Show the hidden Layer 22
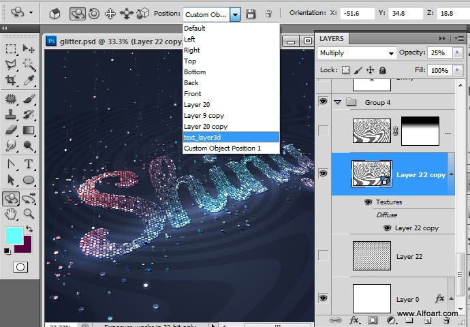 [x=323, y=255]
